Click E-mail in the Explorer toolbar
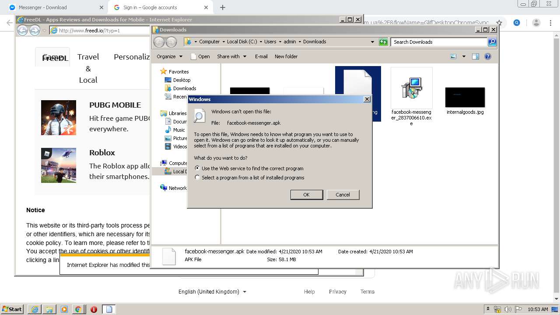This screenshot has width=560, height=315. (261, 56)
